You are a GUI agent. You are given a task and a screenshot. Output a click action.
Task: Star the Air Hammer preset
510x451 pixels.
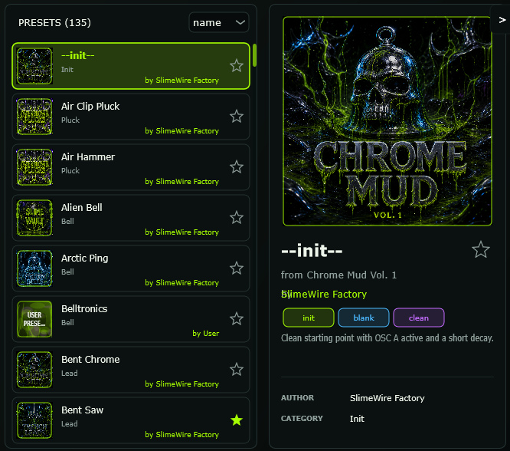point(237,167)
